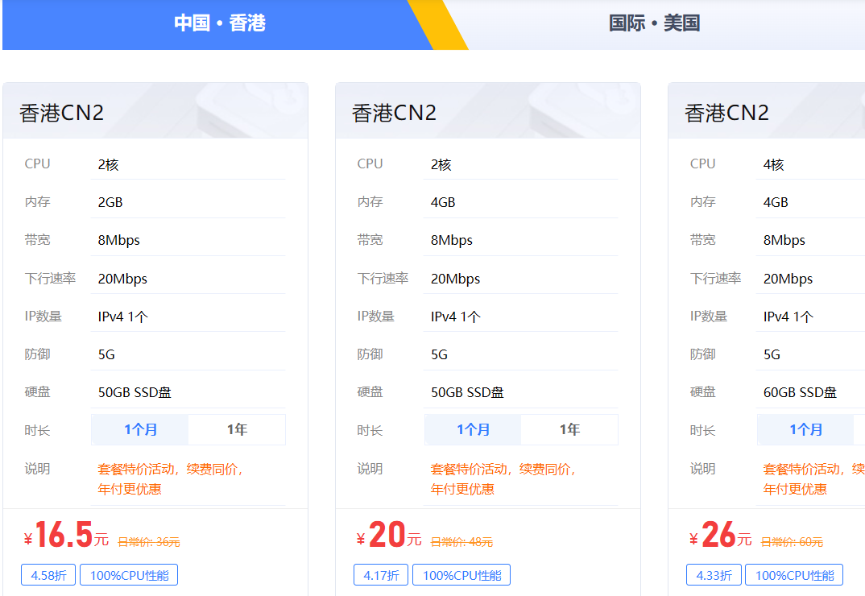Select 1年 billing on the middle plan
Viewport: 865px width, 596px height.
569,429
